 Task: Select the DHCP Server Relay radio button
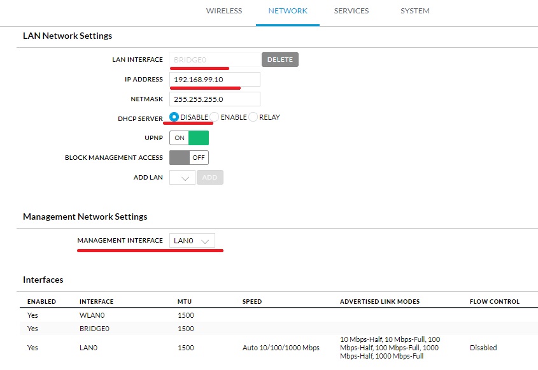click(253, 117)
